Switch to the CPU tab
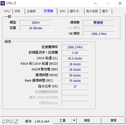The width and height of the screenshot is (126, 125). 7,11
